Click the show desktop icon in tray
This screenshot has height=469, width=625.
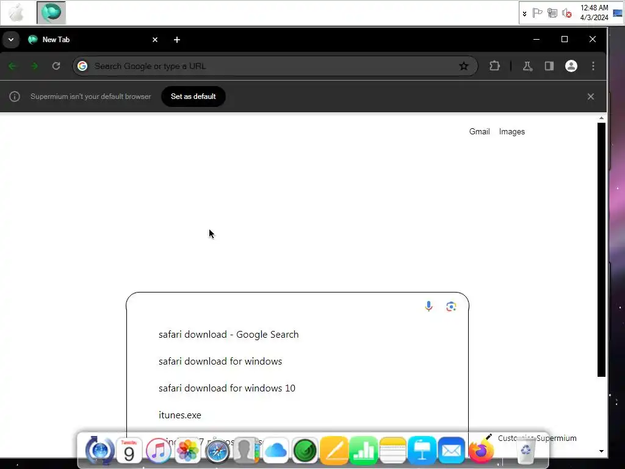[x=618, y=13]
